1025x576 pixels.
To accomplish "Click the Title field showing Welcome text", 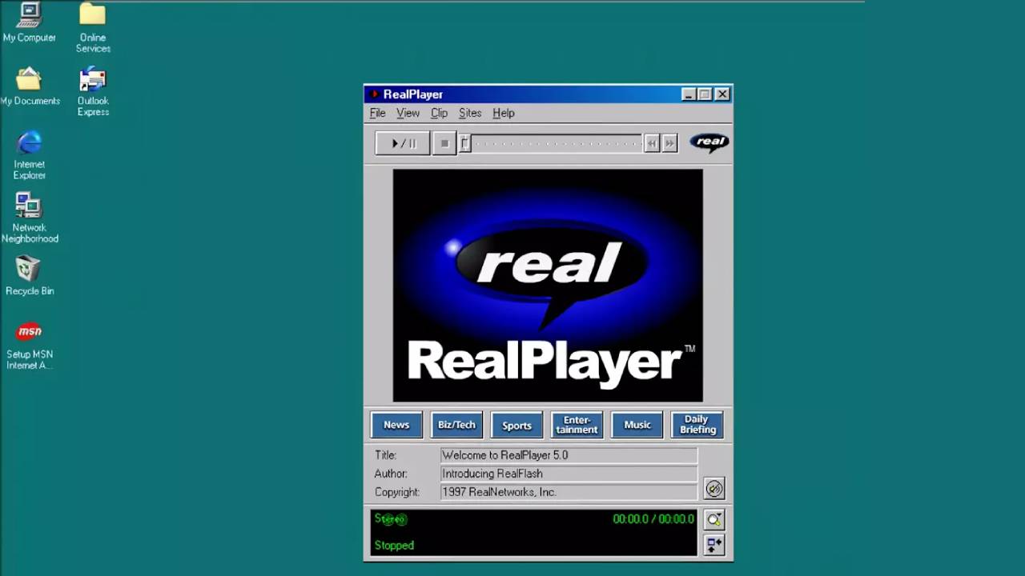I will [569, 455].
